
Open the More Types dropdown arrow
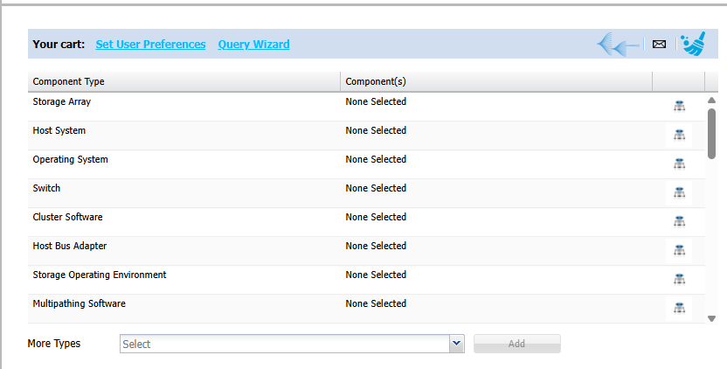tap(457, 344)
